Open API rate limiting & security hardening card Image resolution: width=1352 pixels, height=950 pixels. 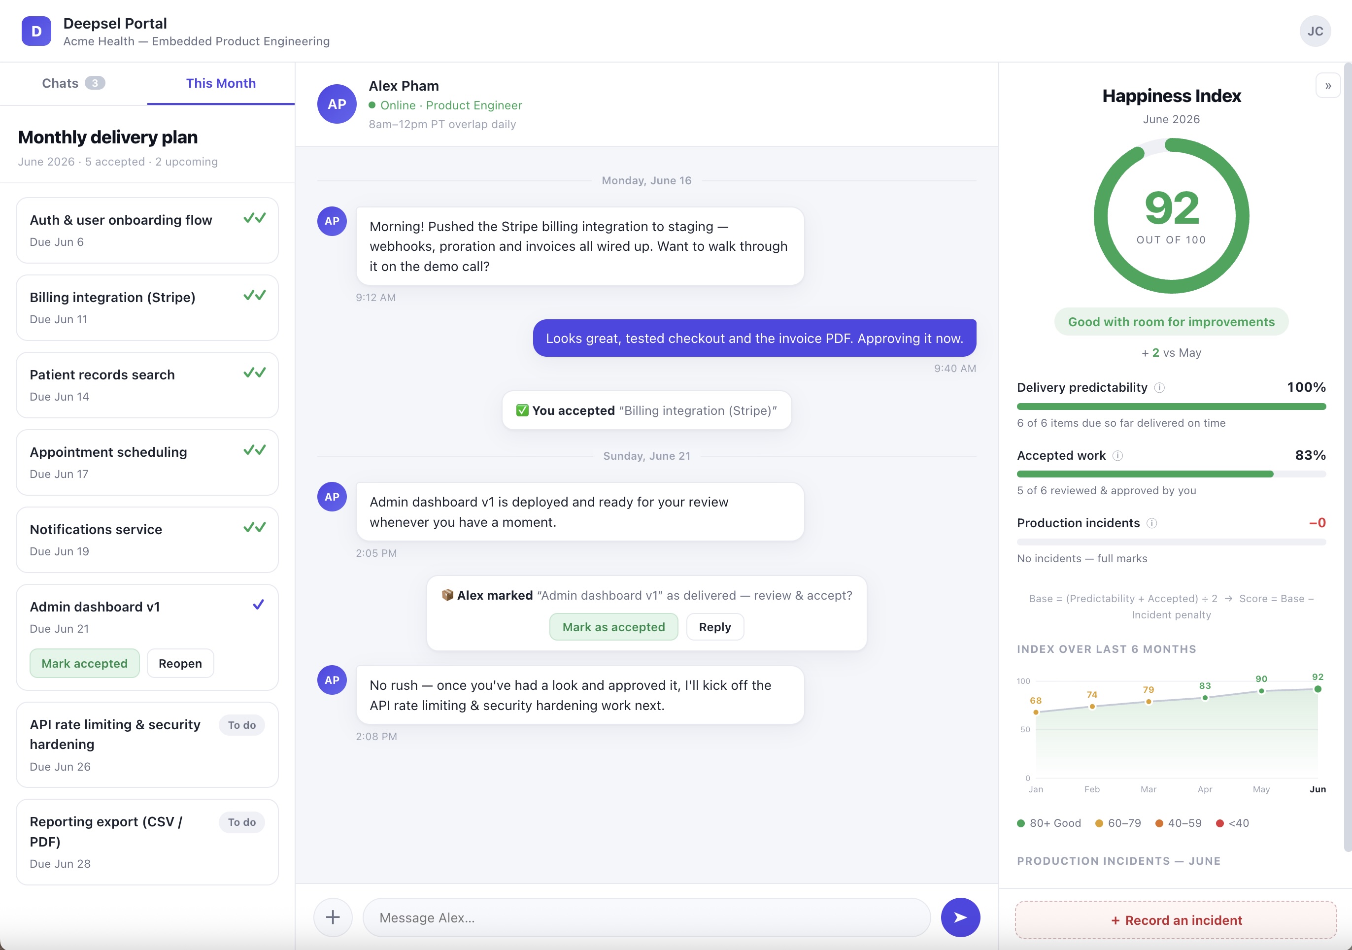pyautogui.click(x=147, y=745)
